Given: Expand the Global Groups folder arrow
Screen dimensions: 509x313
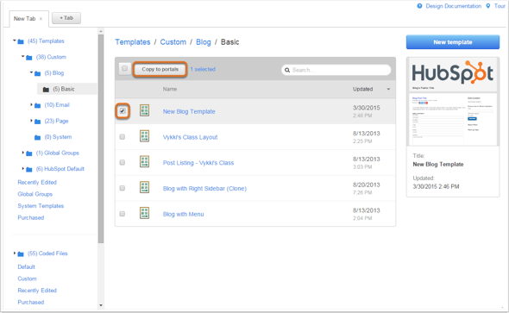Looking at the screenshot, I should click(22, 153).
